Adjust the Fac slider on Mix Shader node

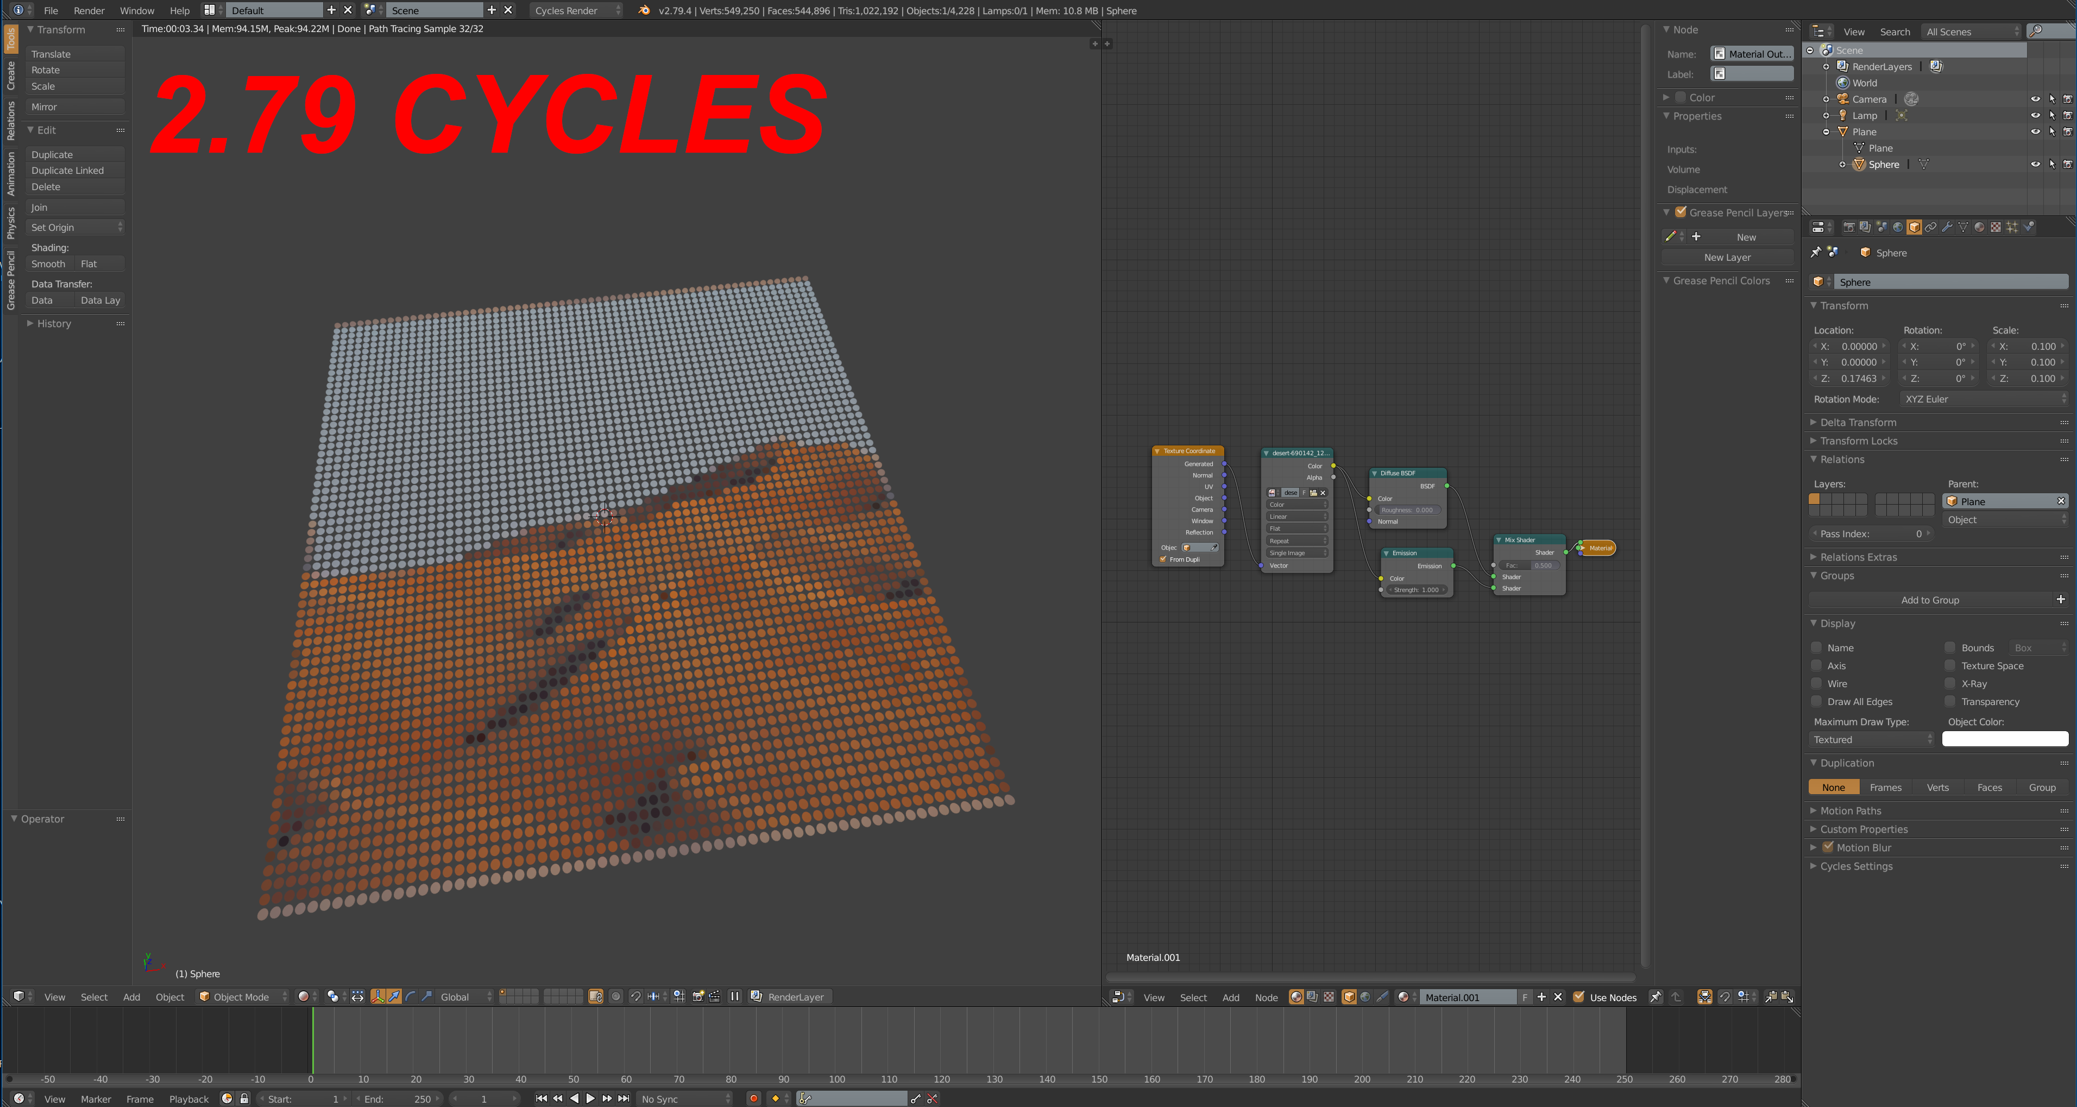[1530, 565]
